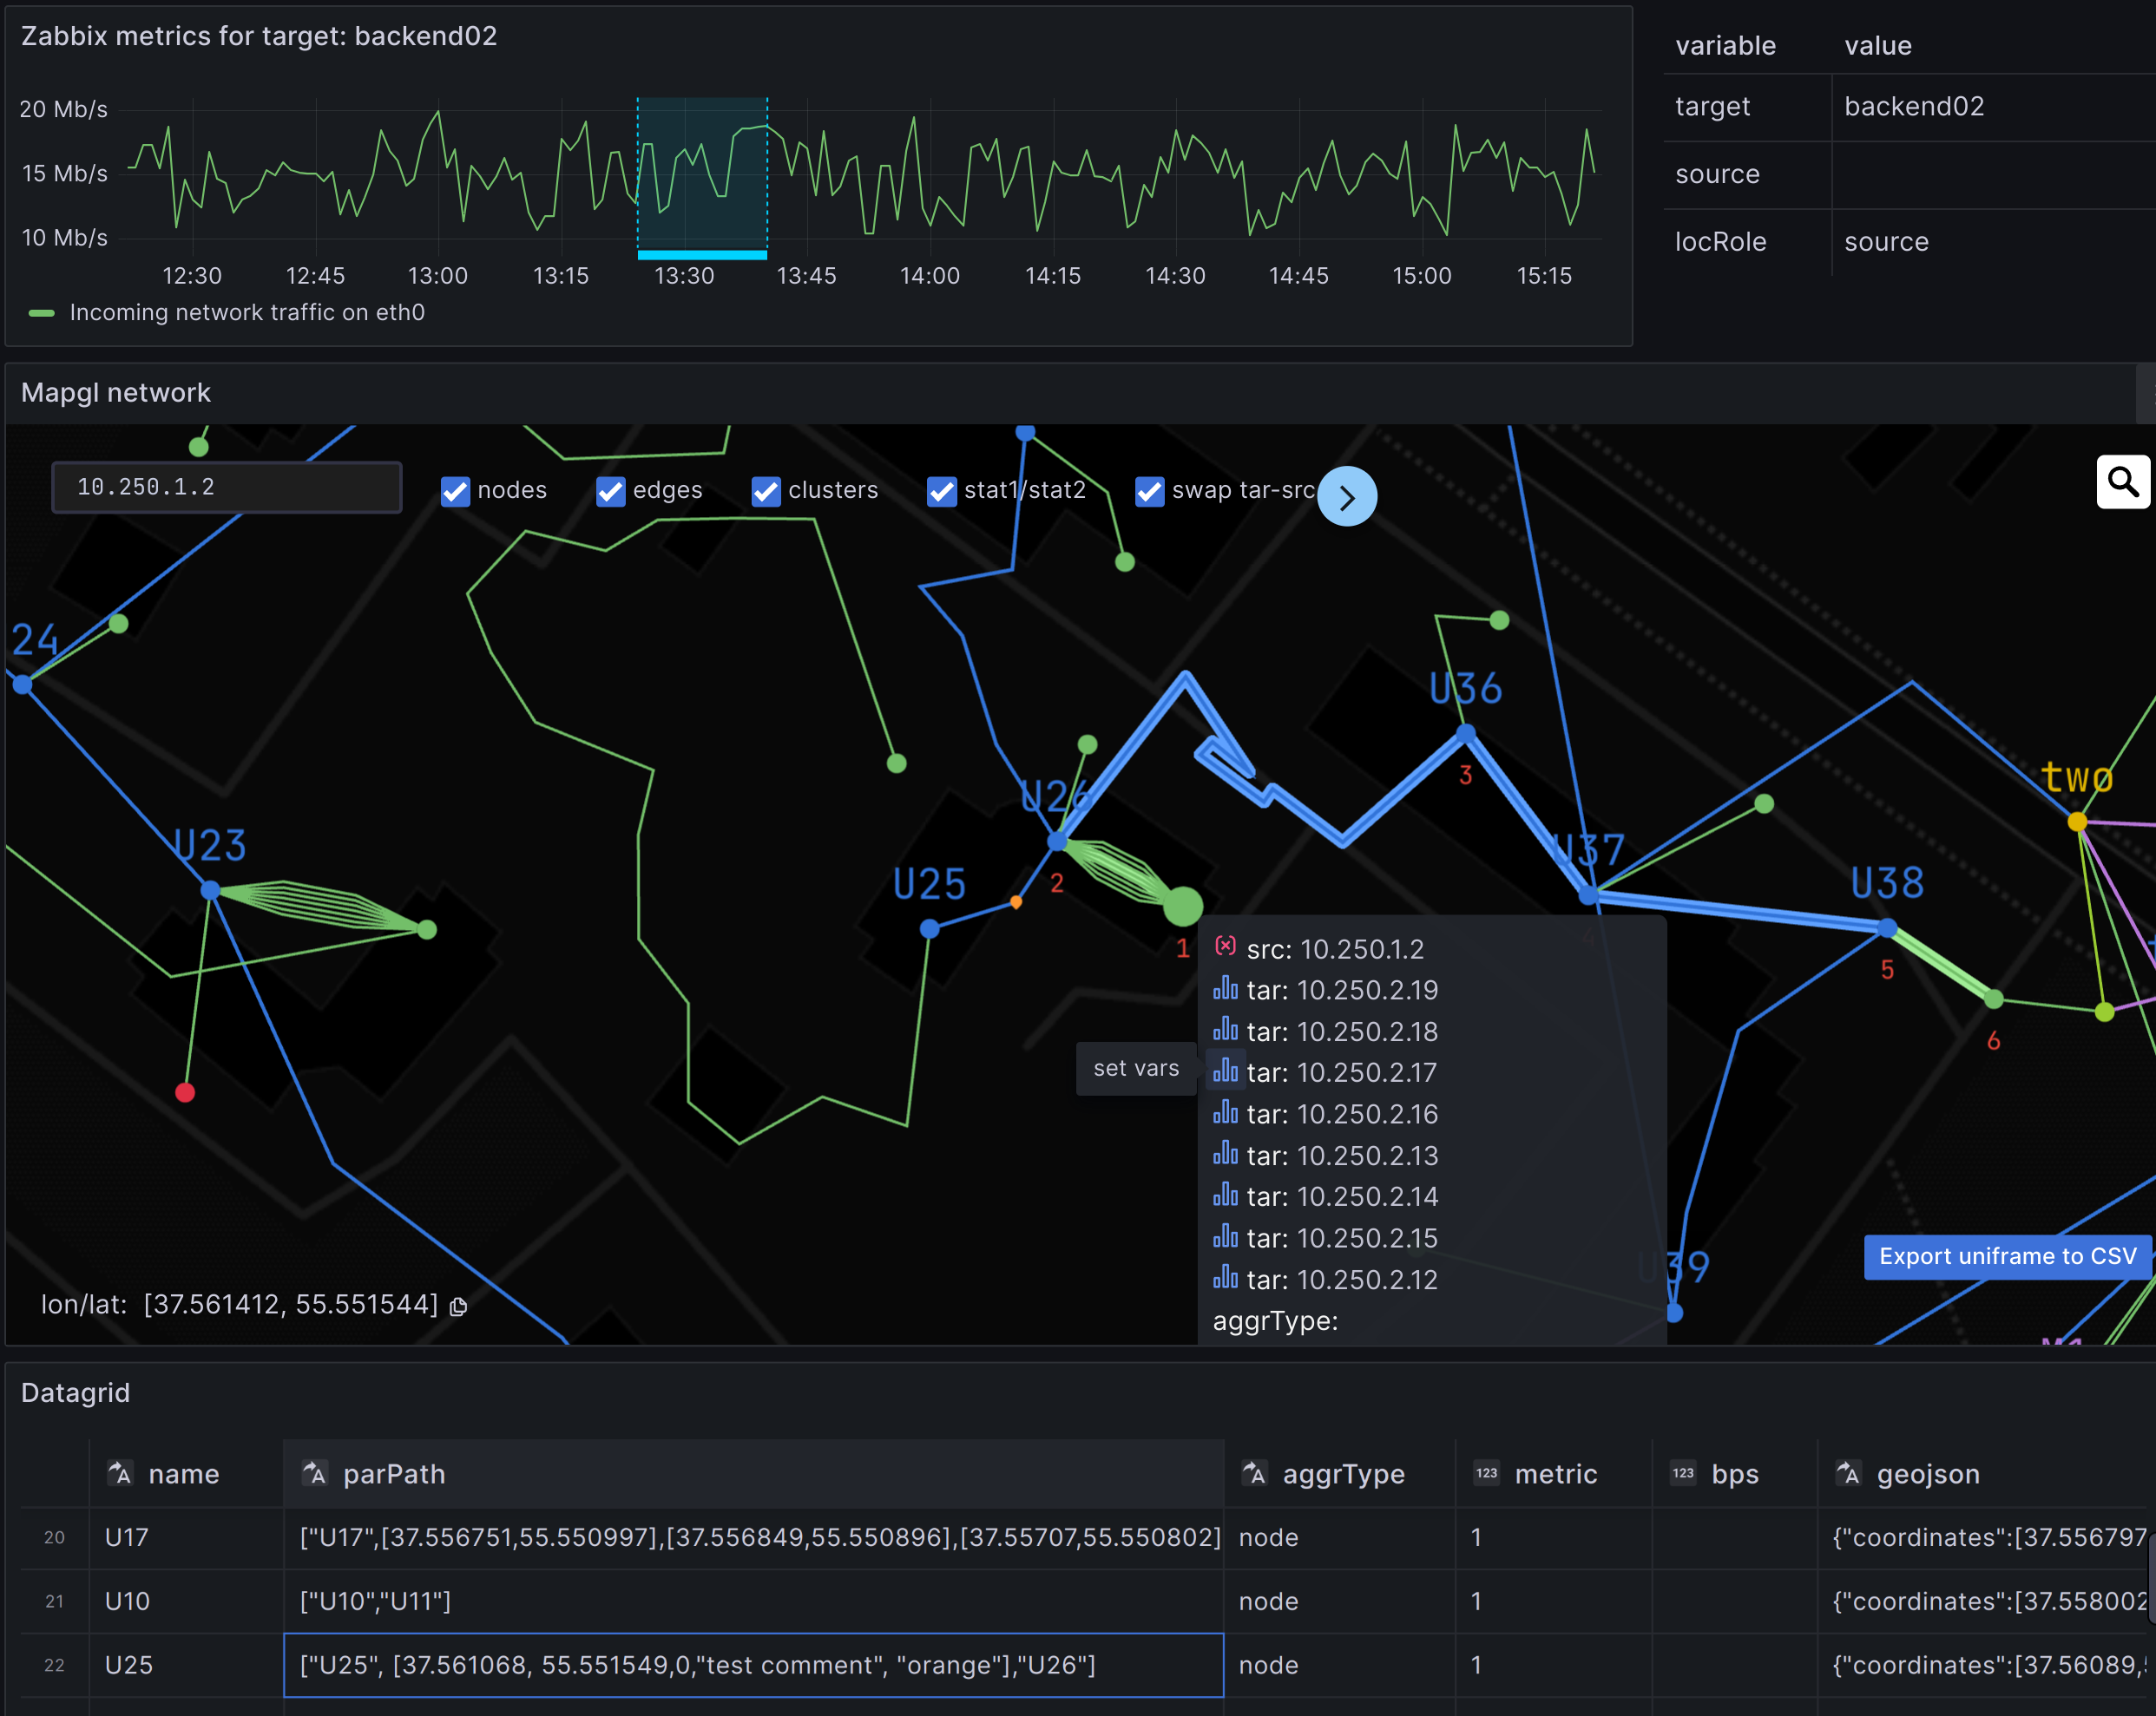Image resolution: width=2156 pixels, height=1716 pixels.
Task: Click the U38 node label on map
Action: (1887, 883)
